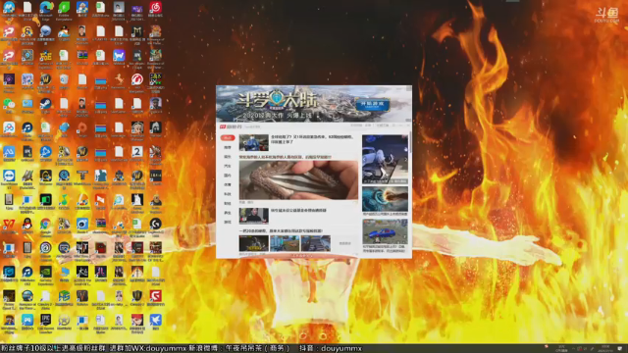Open the Logitech G HUB icon
628x353 pixels.
pyautogui.click(x=155, y=224)
